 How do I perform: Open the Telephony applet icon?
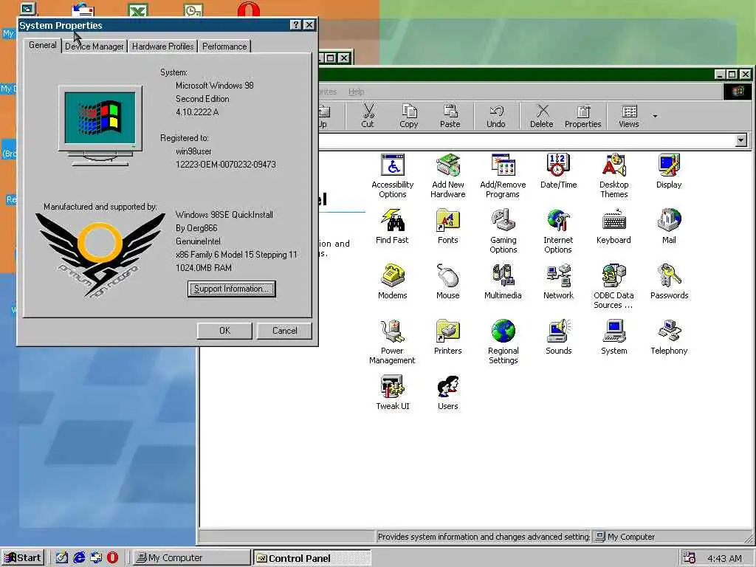click(x=669, y=337)
